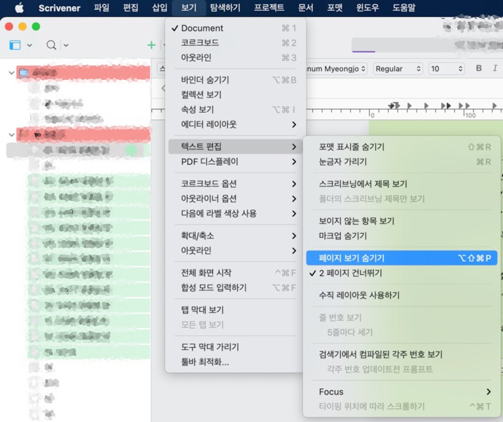
Task: Click the ruler 100 mark
Action: [x=470, y=115]
